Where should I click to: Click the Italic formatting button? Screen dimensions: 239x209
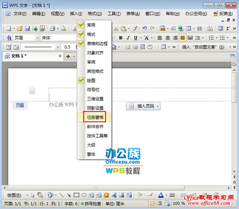point(127,38)
